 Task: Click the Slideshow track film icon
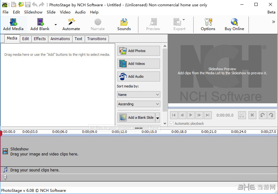pyautogui.click(x=5, y=151)
